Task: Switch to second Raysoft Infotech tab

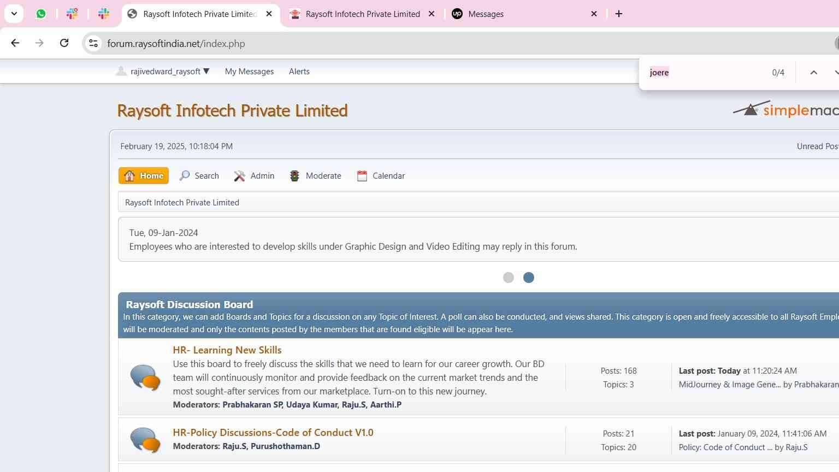Action: click(x=363, y=14)
